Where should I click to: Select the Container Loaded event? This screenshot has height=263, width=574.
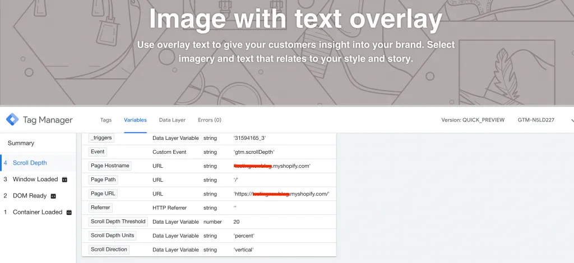(38, 212)
